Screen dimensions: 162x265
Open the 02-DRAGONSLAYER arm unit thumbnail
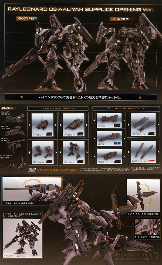(x=109, y=156)
